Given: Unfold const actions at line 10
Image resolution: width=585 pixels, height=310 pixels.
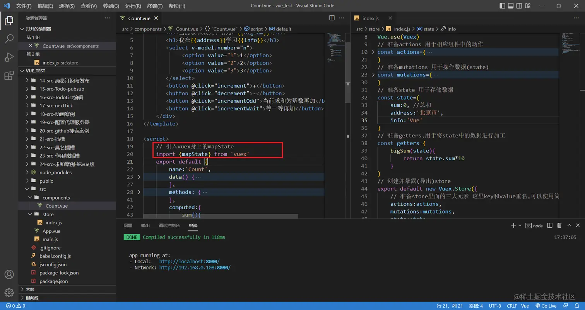Looking at the screenshot, I should (x=373, y=52).
